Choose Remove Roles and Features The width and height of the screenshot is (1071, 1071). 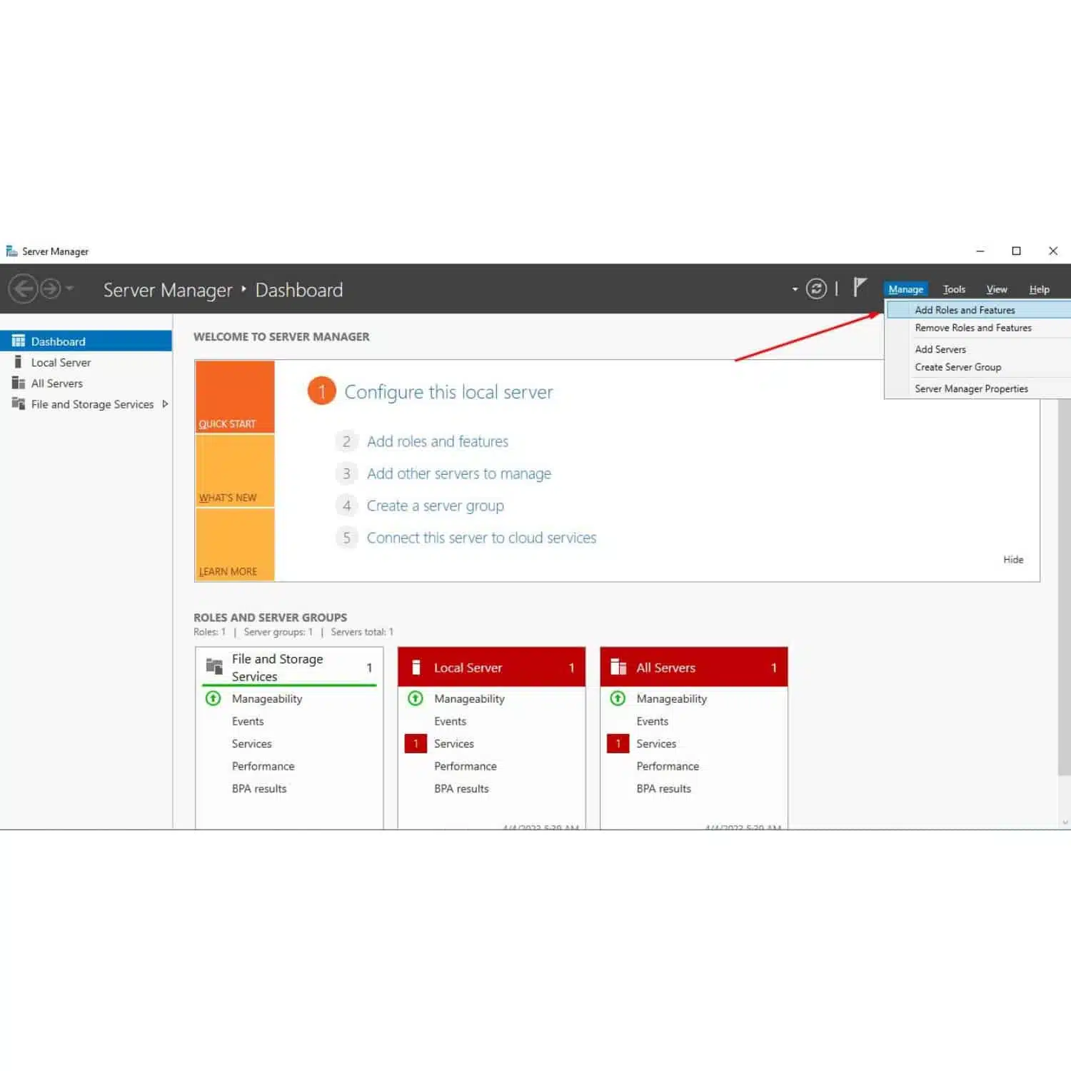pyautogui.click(x=978, y=328)
